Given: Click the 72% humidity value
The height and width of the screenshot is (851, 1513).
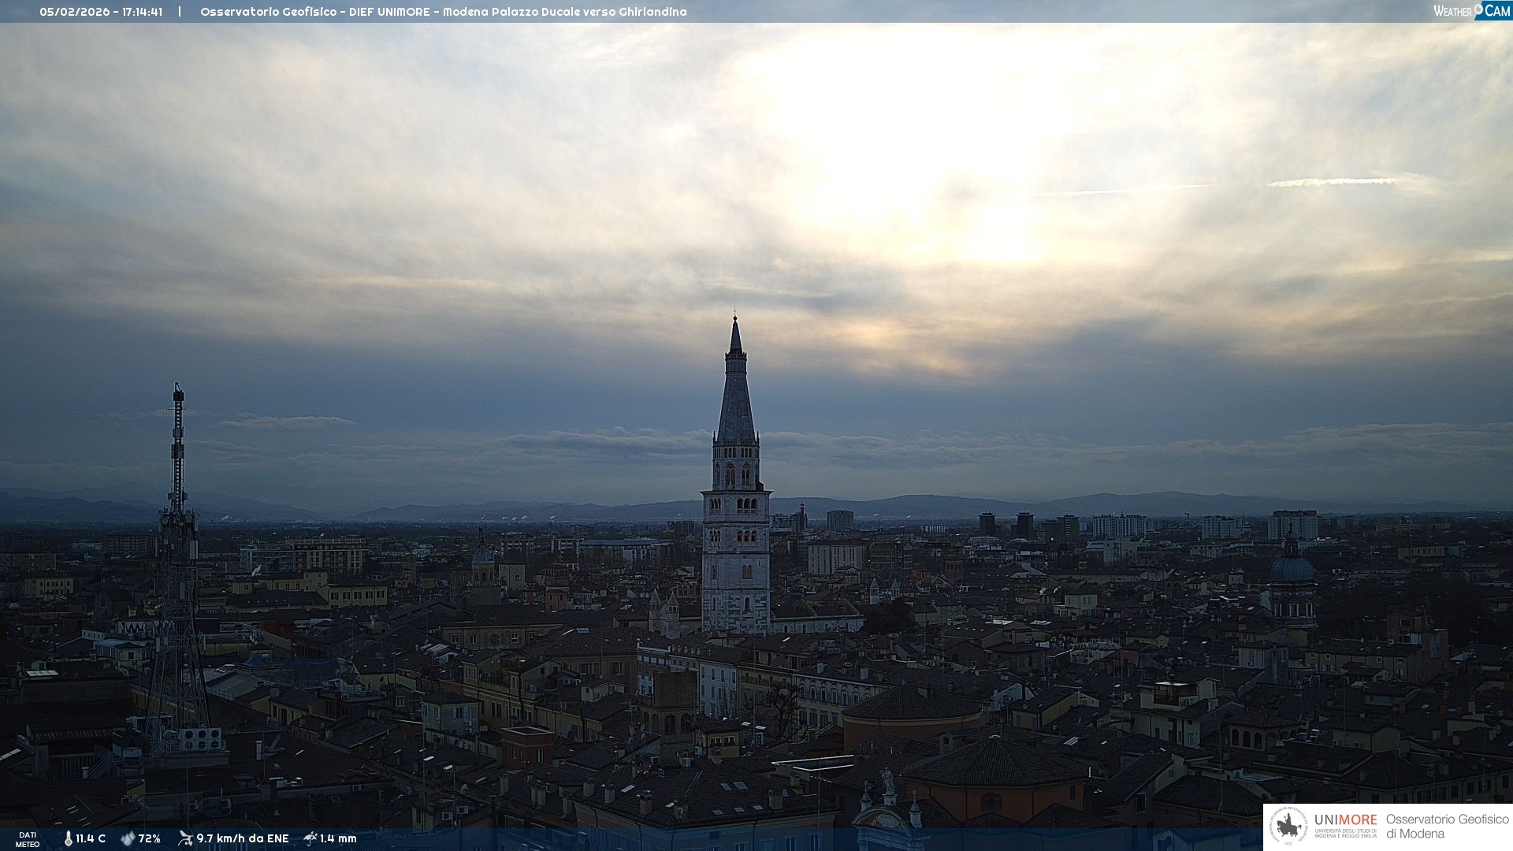Looking at the screenshot, I should click(150, 838).
